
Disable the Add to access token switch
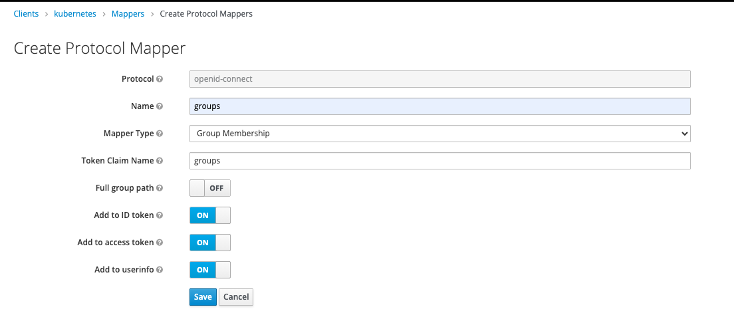pos(210,243)
